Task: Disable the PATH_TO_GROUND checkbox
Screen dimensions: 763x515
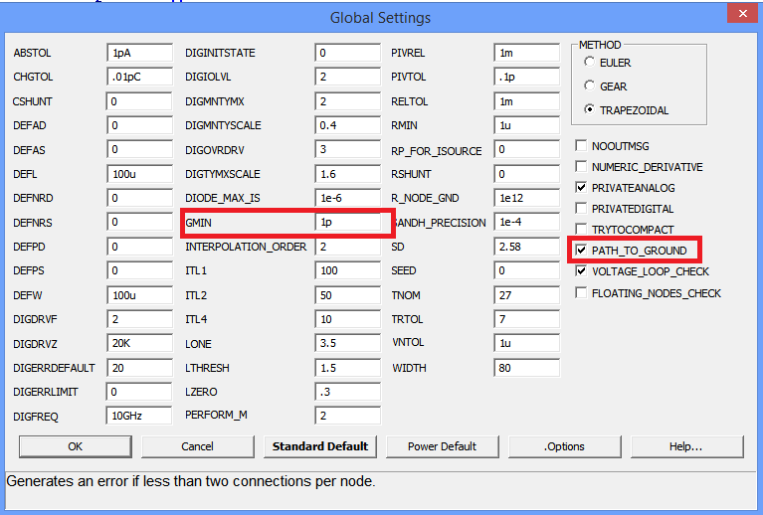Action: pos(582,251)
